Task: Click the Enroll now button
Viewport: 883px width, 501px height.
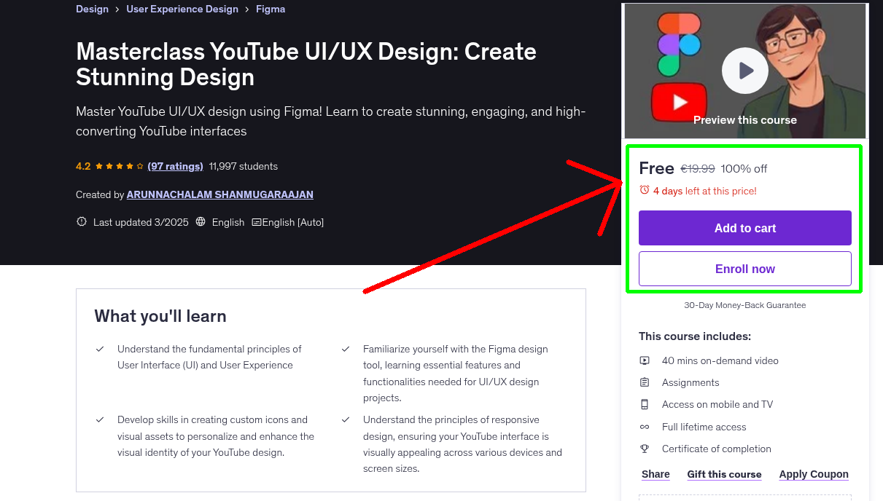Action: click(x=744, y=269)
